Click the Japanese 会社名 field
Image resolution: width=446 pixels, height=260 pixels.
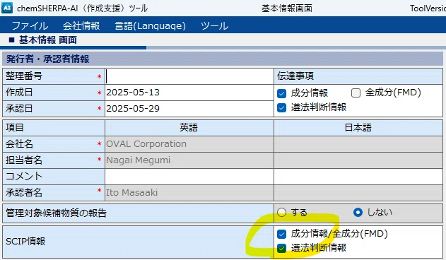coord(358,144)
